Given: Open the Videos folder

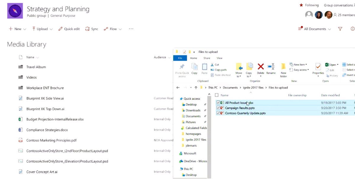Looking at the screenshot, I should pyautogui.click(x=31, y=77).
